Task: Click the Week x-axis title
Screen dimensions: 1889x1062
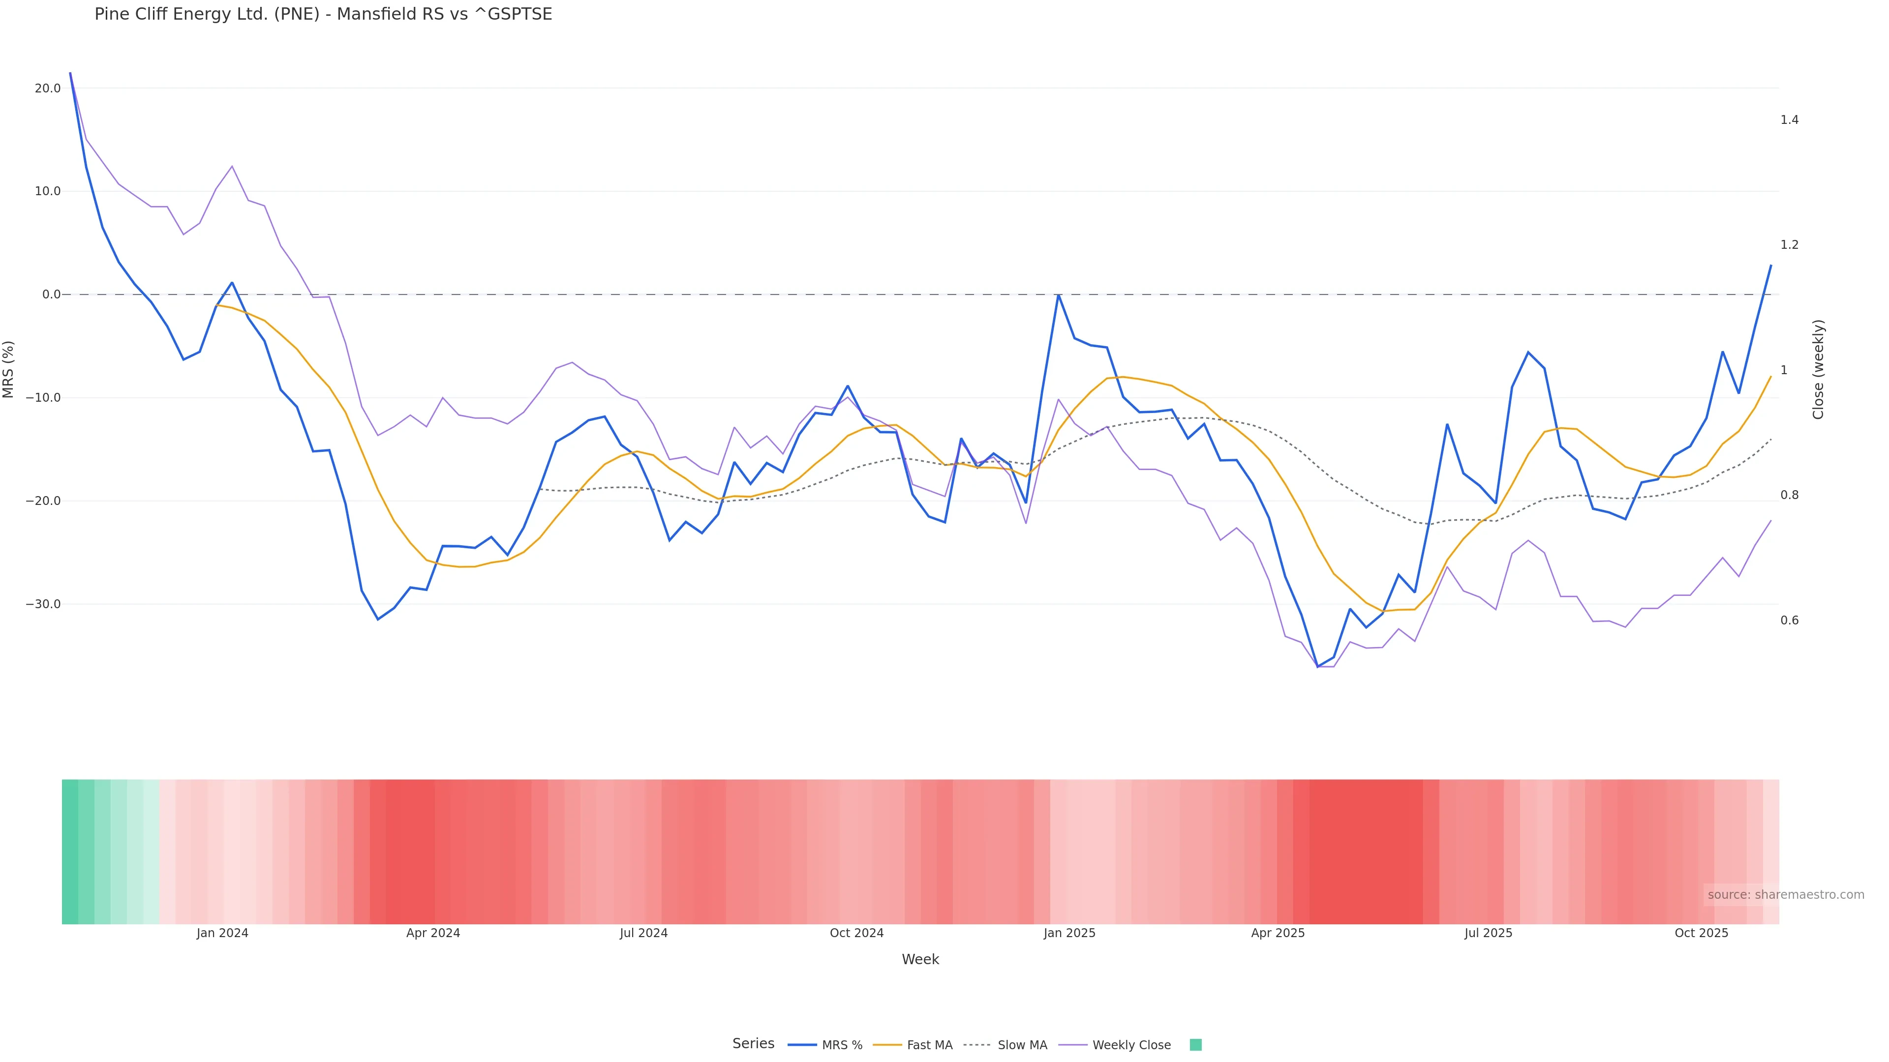Action: point(920,959)
